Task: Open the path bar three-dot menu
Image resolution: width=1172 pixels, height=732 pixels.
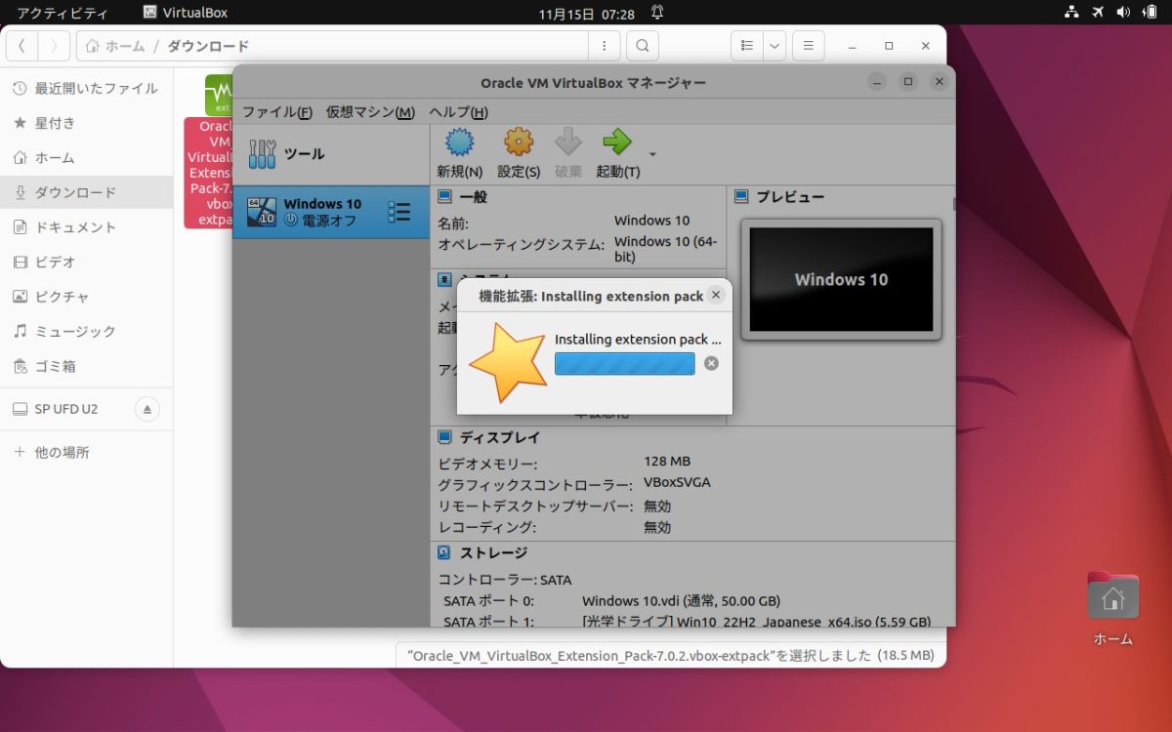Action: click(x=604, y=45)
